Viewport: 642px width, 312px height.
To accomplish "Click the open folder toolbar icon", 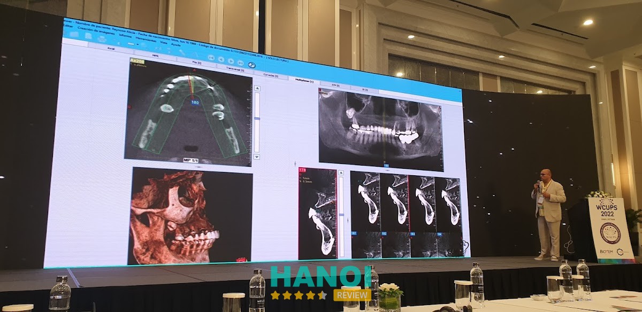I will click(x=73, y=34).
